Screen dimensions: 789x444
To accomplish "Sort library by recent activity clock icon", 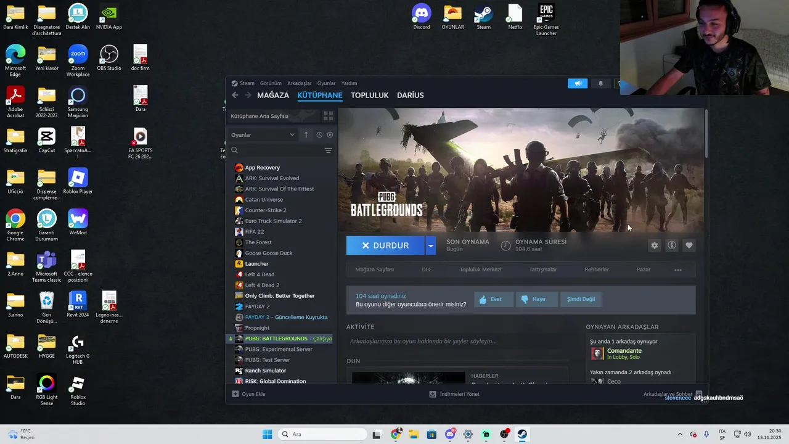I will (x=319, y=134).
